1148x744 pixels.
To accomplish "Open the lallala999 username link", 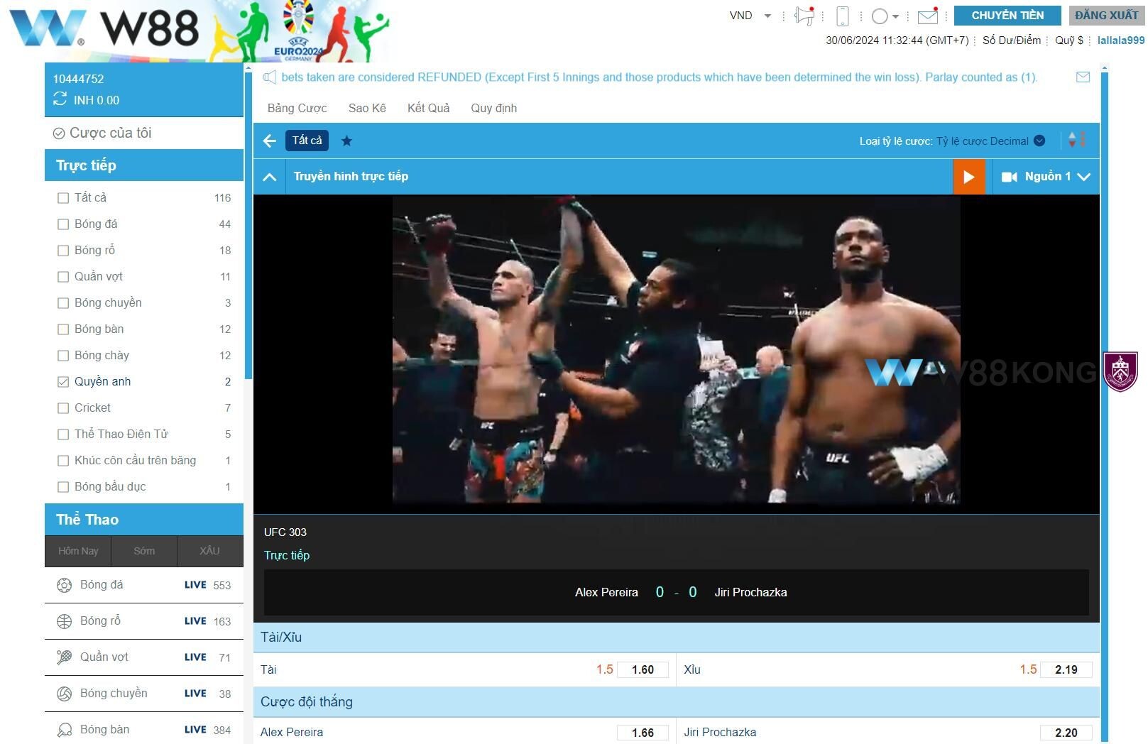I will [1120, 40].
